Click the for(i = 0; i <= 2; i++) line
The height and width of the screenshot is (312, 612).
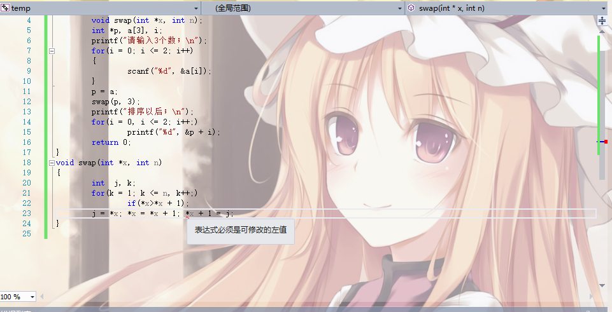point(143,51)
